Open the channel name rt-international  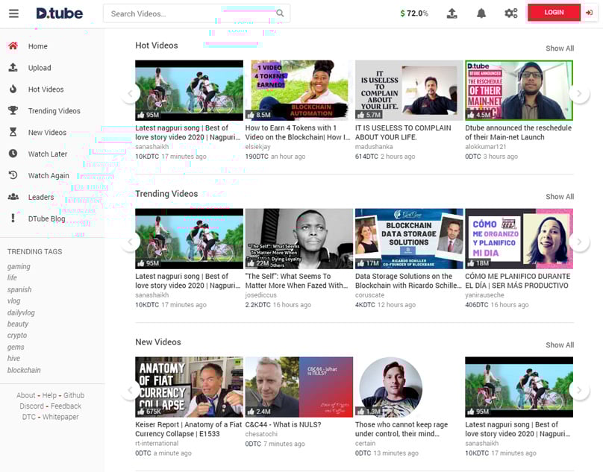pos(157,443)
